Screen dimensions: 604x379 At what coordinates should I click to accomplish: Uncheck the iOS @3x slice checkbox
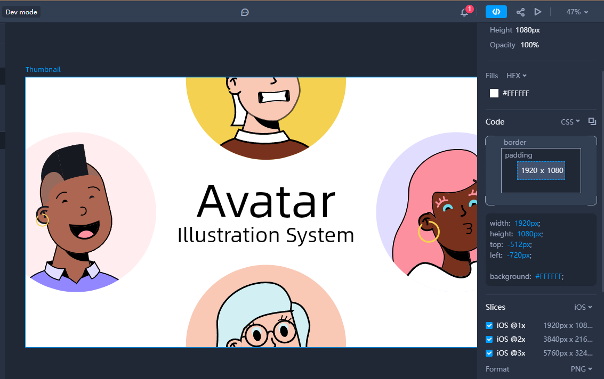click(489, 353)
